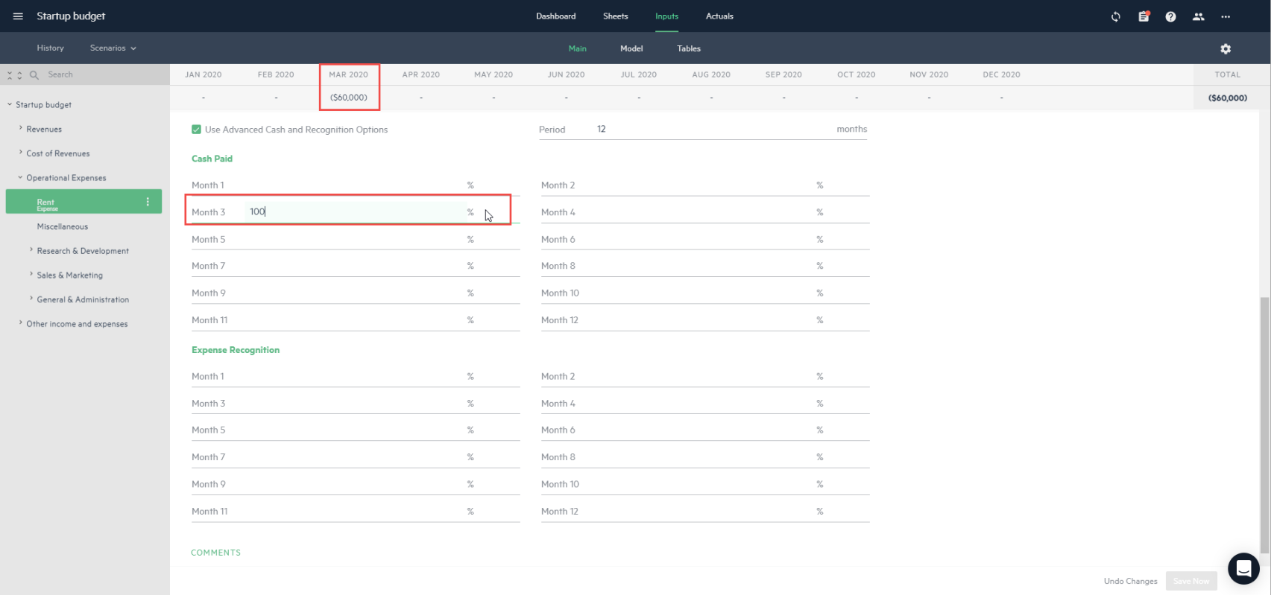Go to the Actuals tab
Viewport: 1271px width, 595px height.
719,16
